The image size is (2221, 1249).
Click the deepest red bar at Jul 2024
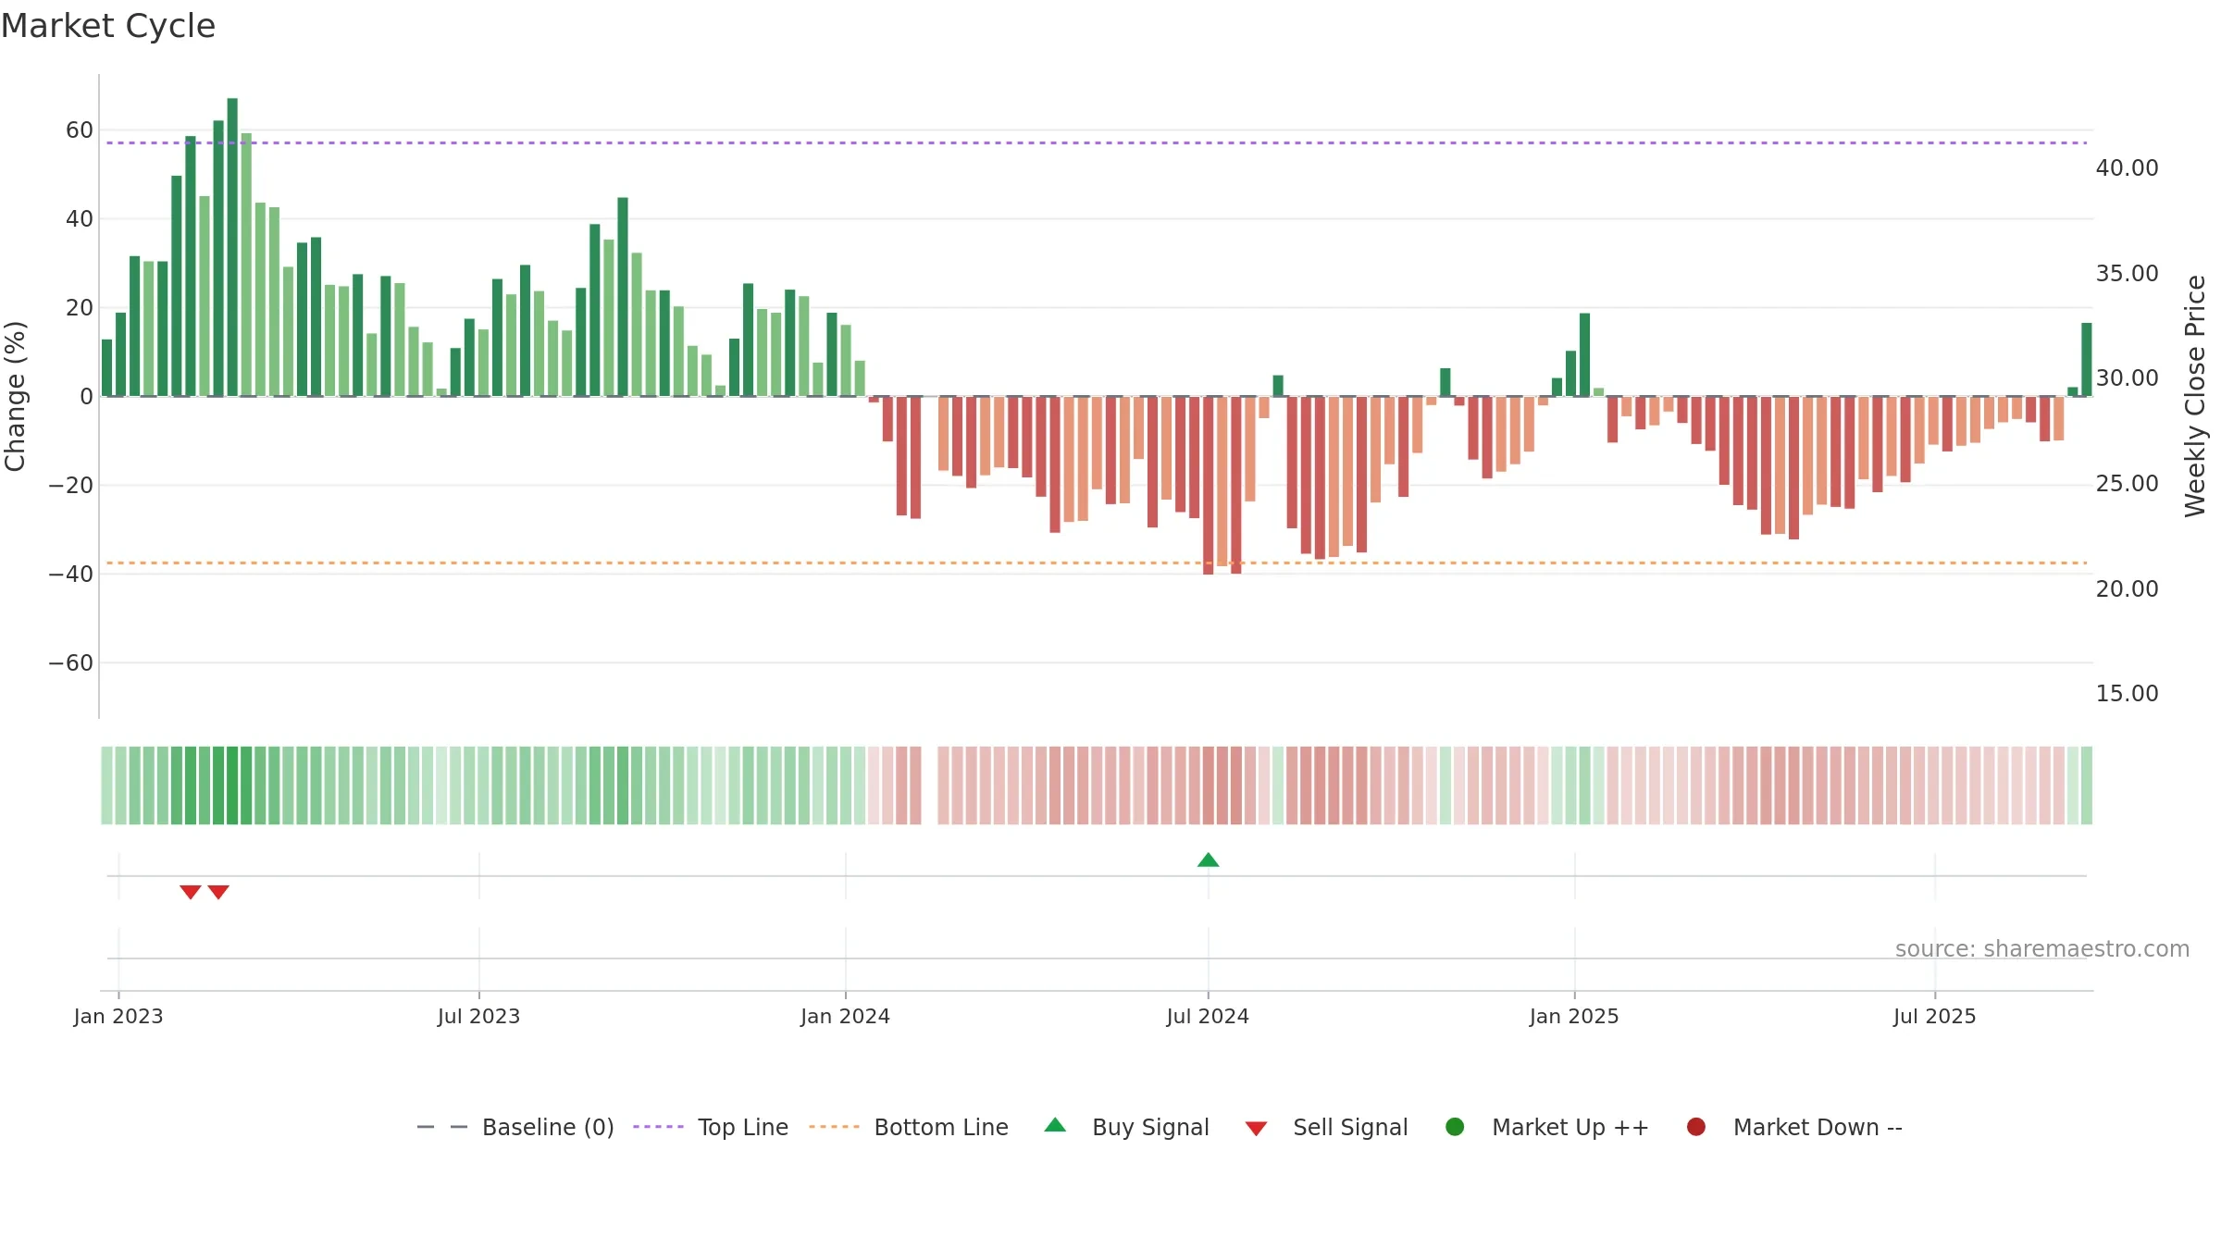tap(1208, 486)
